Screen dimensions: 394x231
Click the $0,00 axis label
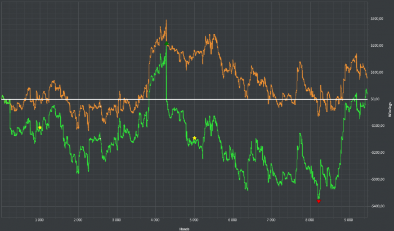(375, 99)
